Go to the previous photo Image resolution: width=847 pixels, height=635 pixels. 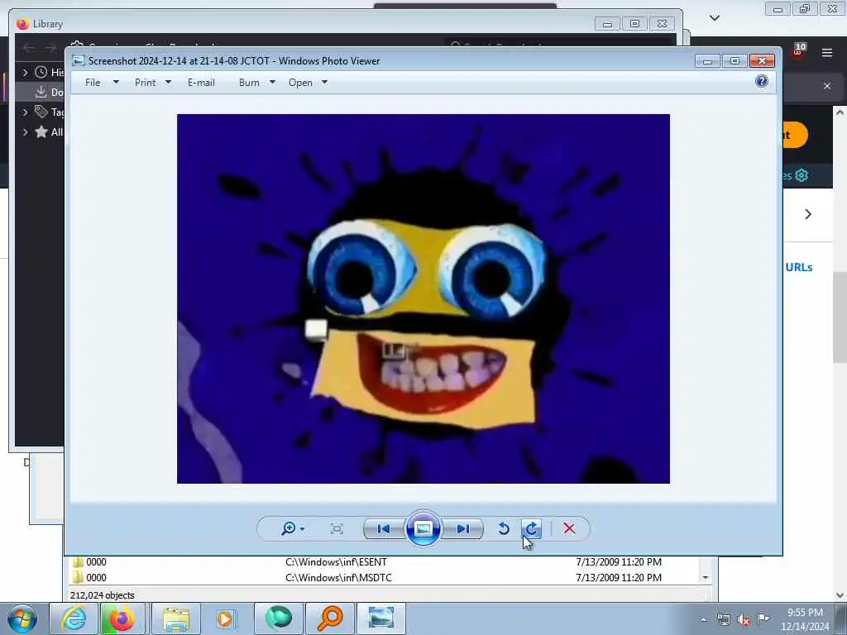tap(384, 528)
